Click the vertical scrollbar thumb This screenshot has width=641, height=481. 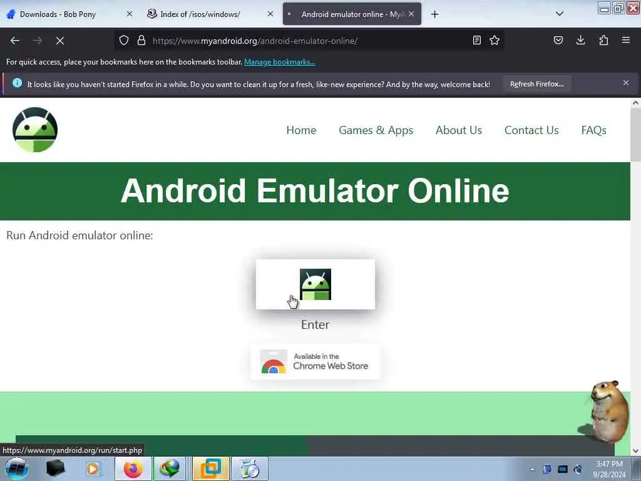click(635, 135)
